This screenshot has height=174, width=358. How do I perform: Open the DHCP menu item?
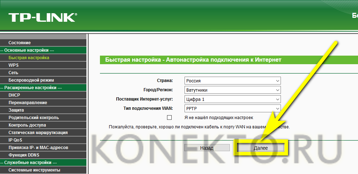tap(43, 95)
